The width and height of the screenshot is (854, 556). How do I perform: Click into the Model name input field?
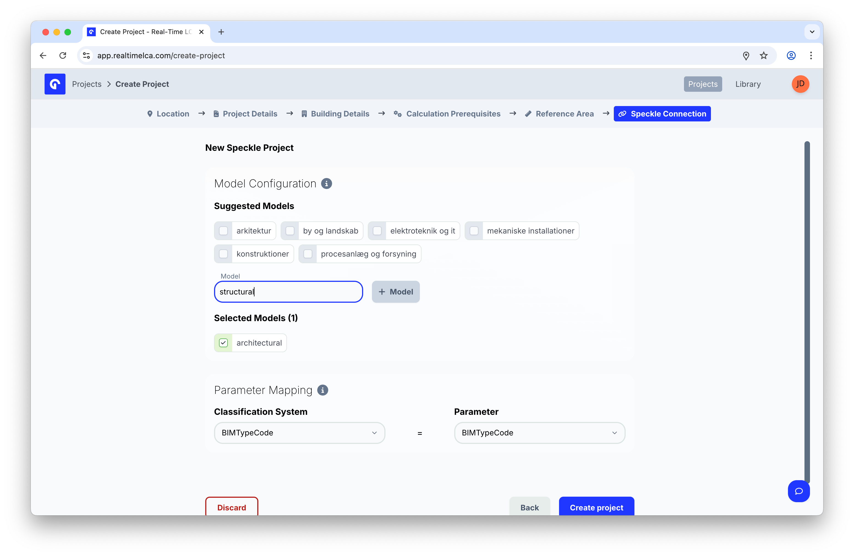(x=289, y=292)
